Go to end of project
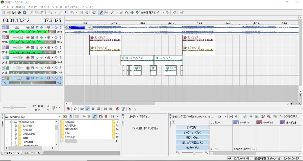 click(111, 109)
